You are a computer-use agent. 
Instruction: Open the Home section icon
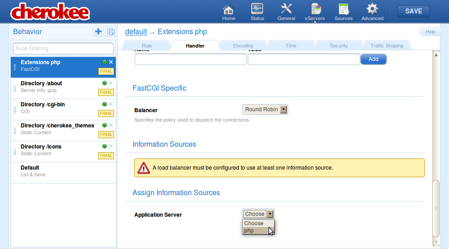click(x=229, y=12)
